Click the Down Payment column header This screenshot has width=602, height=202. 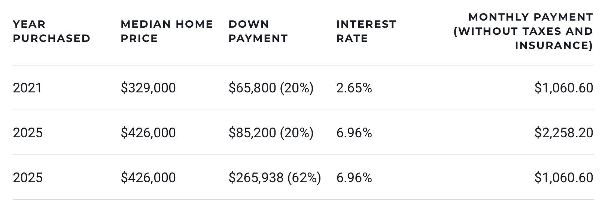point(258,31)
